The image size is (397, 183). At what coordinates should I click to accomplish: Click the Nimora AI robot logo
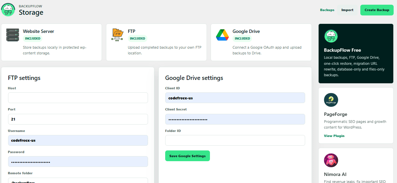coord(331,160)
